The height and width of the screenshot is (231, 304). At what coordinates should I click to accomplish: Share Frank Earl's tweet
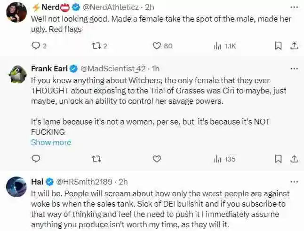[x=294, y=159]
